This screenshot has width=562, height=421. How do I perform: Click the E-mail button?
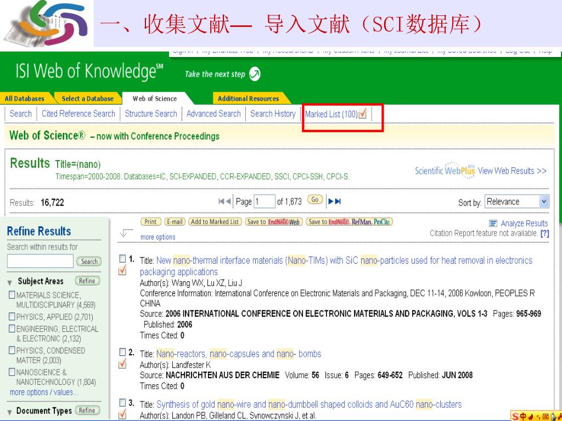coord(175,221)
